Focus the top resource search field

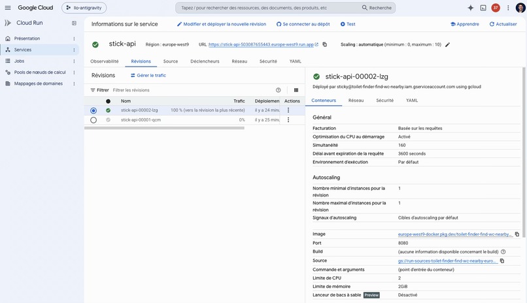click(268, 8)
